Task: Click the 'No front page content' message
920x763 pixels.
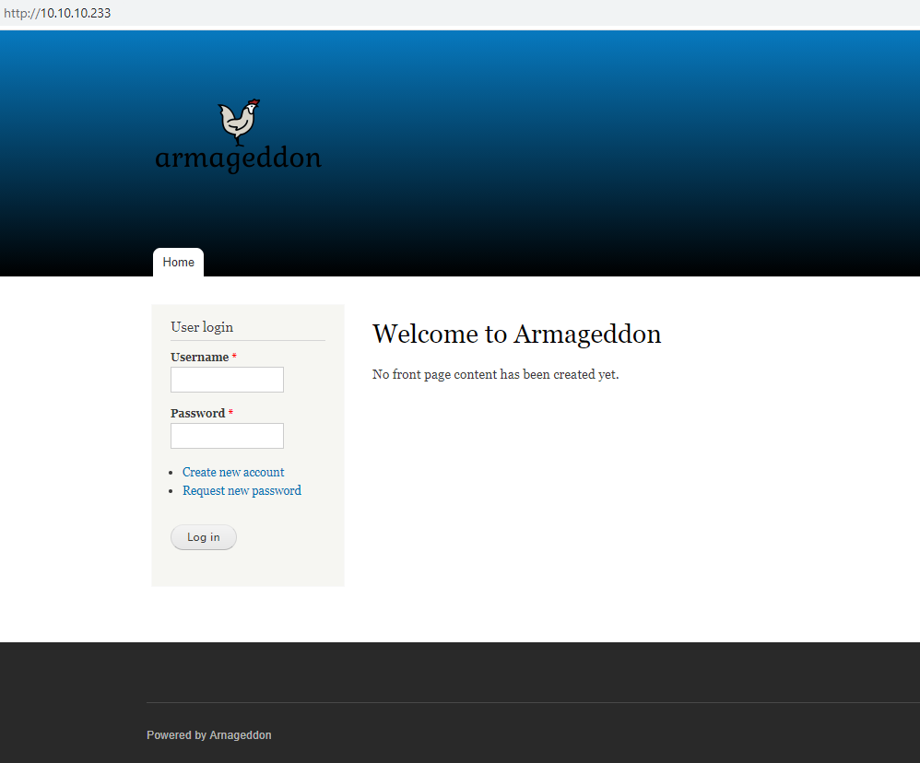Action: pos(495,375)
